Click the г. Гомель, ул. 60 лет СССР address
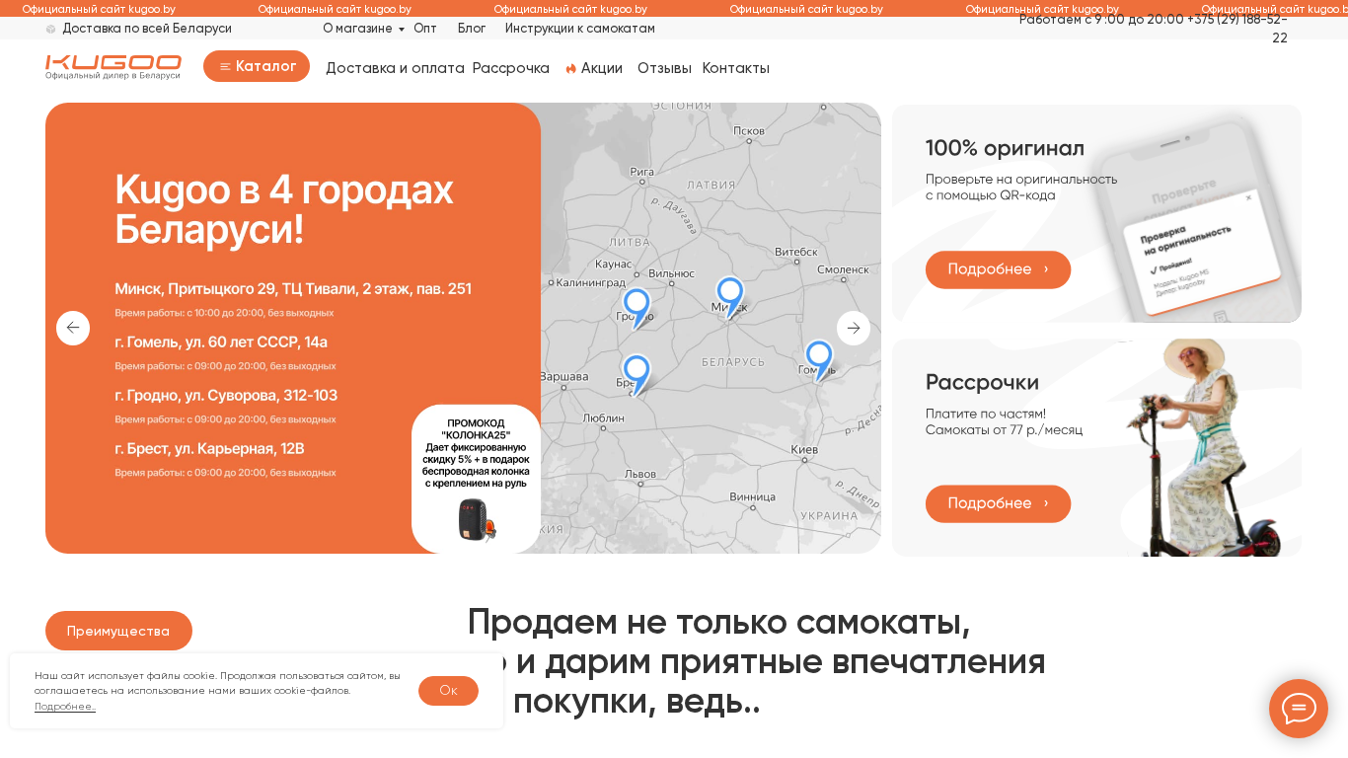This screenshot has height=758, width=1348. 221,342
